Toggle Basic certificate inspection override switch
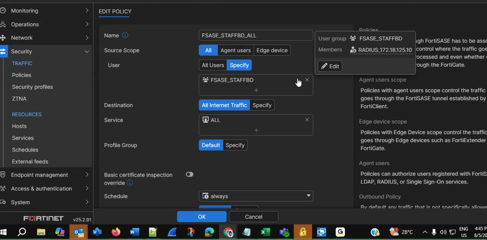487x240 pixels. [190, 174]
